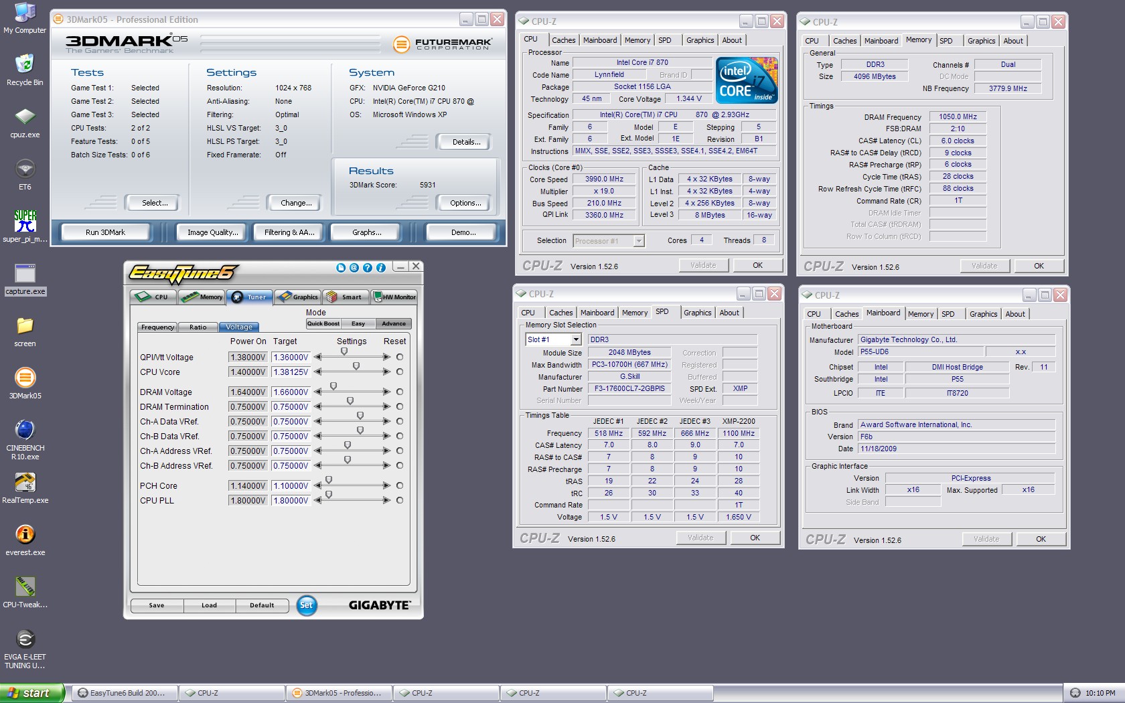The image size is (1125, 703).
Task: Click the blue Set button in EasyTune6
Action: [x=306, y=605]
